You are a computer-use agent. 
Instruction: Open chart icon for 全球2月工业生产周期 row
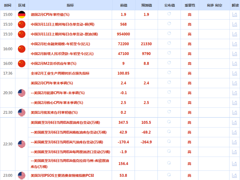pos(235,73)
